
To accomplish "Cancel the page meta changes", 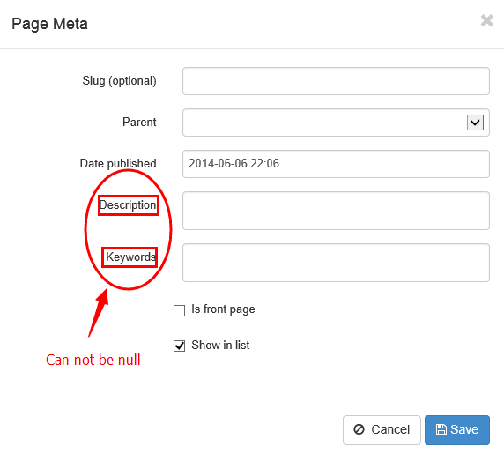I will 382,430.
